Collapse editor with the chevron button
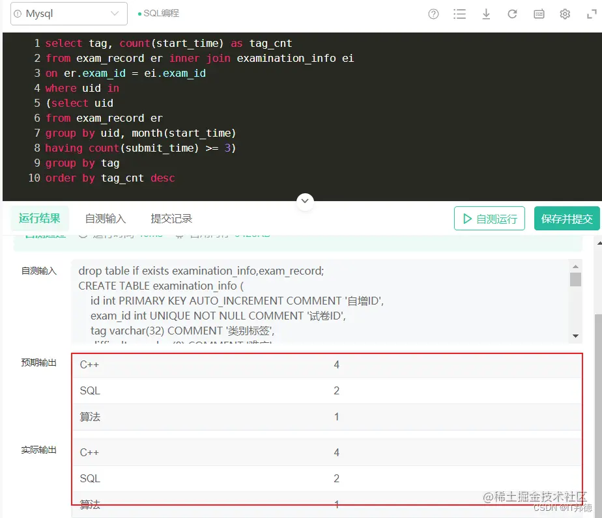This screenshot has width=602, height=518. 305,201
